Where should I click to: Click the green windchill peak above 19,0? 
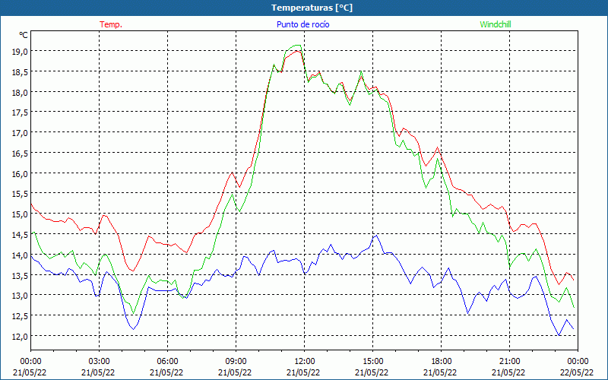297,46
